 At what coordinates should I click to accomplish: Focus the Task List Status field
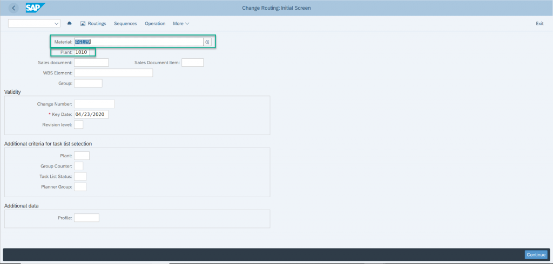point(80,176)
